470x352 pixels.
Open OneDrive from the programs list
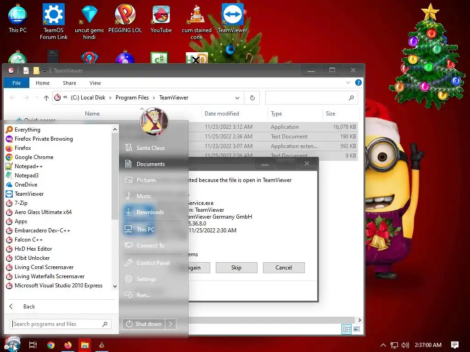tap(26, 185)
